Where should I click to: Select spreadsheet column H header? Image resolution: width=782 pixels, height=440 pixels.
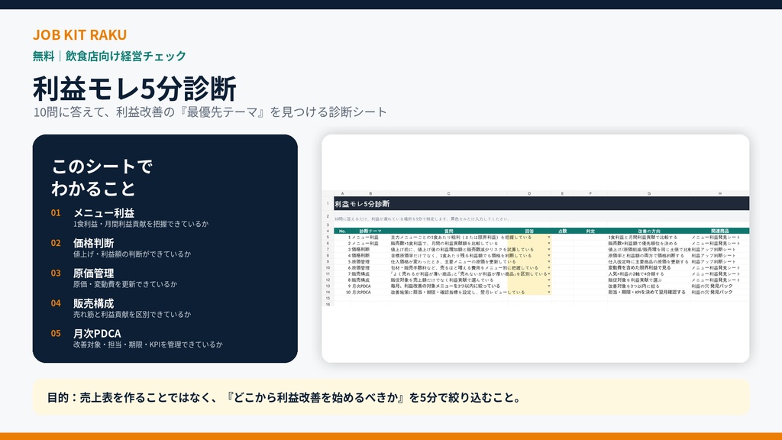click(719, 193)
